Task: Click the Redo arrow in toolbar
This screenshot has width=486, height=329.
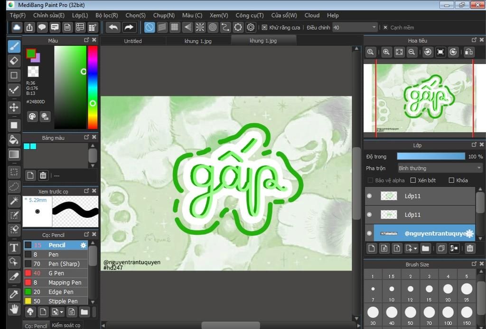Action: tap(129, 27)
